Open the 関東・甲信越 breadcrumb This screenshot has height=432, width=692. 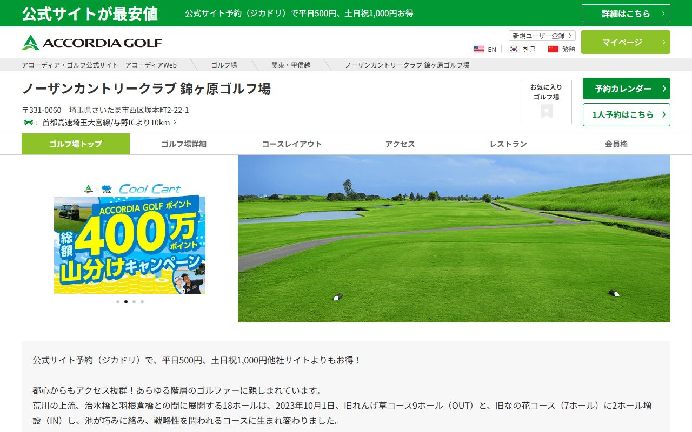coord(291,65)
